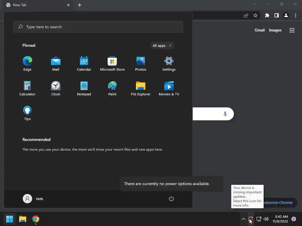
Task: Open Settings from the Start menu
Action: [x=169, y=64]
